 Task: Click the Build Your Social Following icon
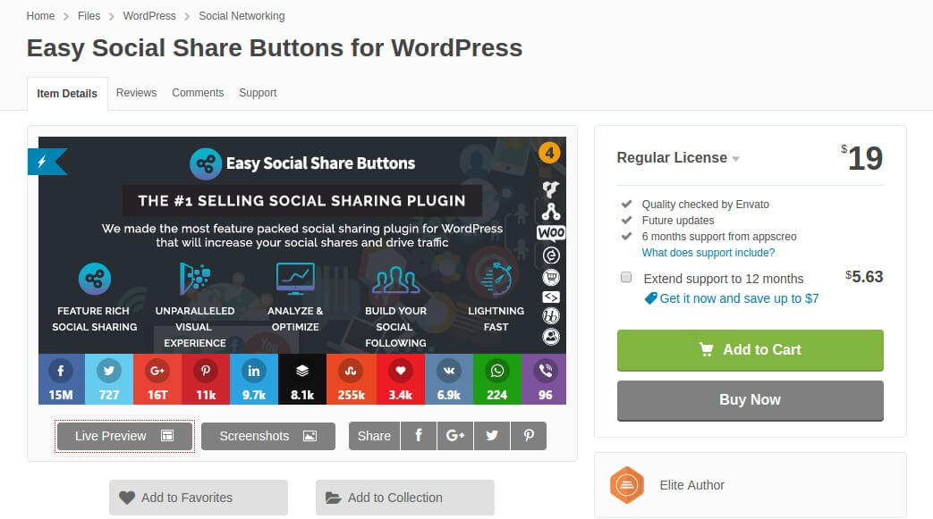click(x=395, y=280)
